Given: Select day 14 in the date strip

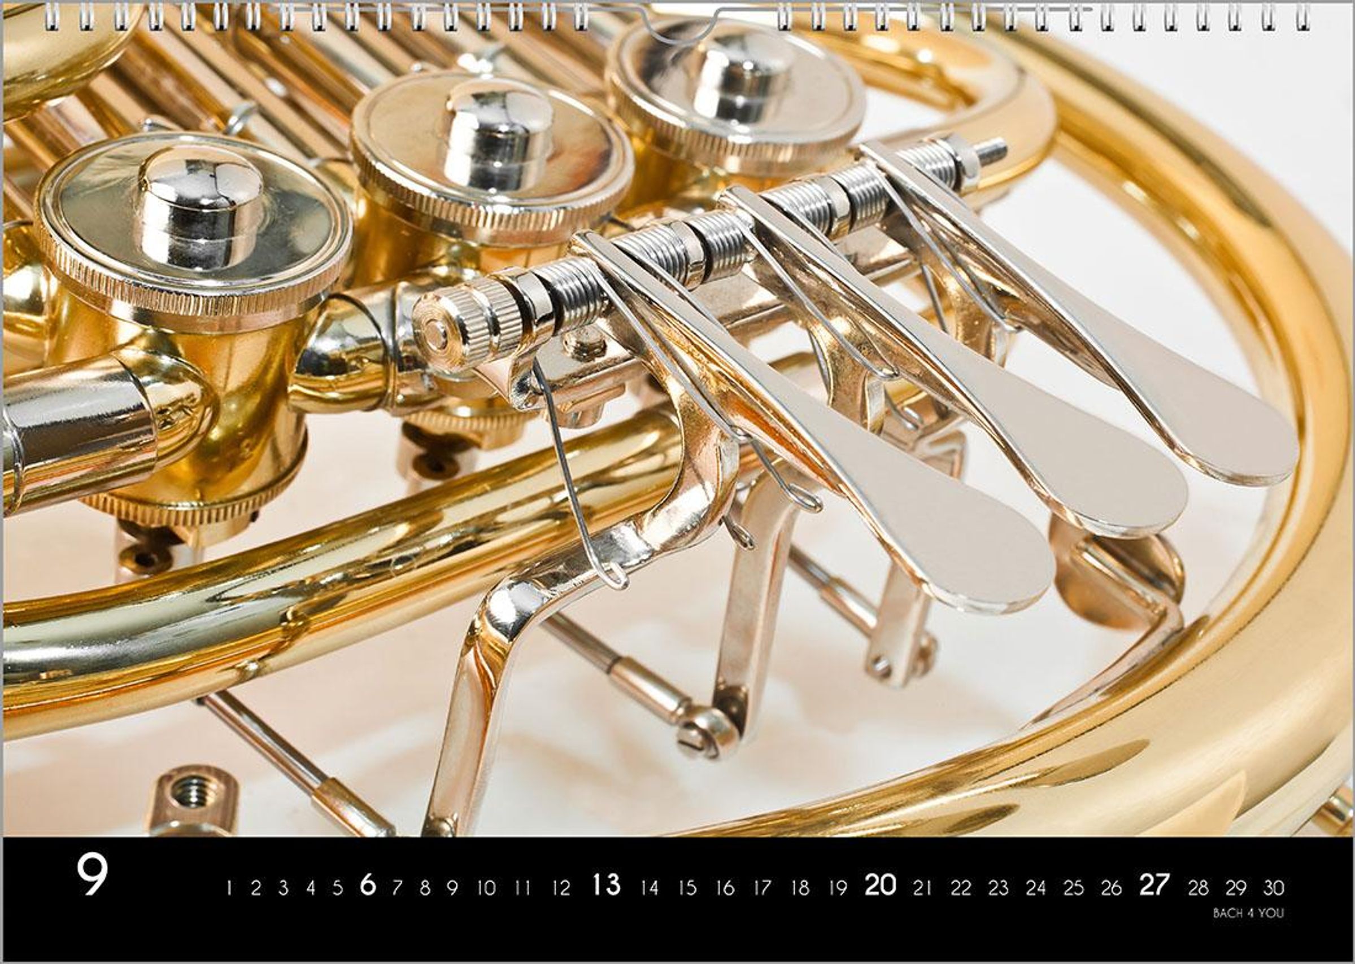Looking at the screenshot, I should (x=650, y=888).
